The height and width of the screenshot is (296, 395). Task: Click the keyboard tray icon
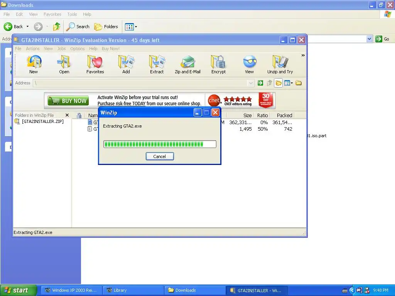(x=345, y=291)
